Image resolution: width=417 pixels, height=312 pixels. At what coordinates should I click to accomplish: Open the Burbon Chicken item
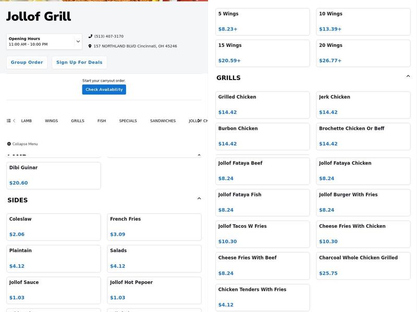click(263, 137)
